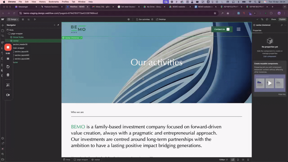Click the hamburger menu icon on canvas

tap(238, 29)
